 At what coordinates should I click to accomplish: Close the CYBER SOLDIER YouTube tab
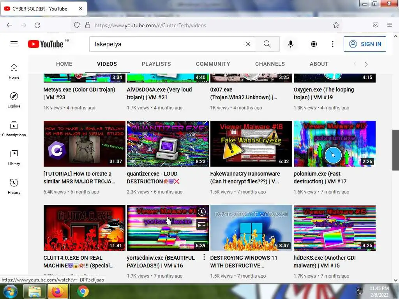tap(81, 9)
